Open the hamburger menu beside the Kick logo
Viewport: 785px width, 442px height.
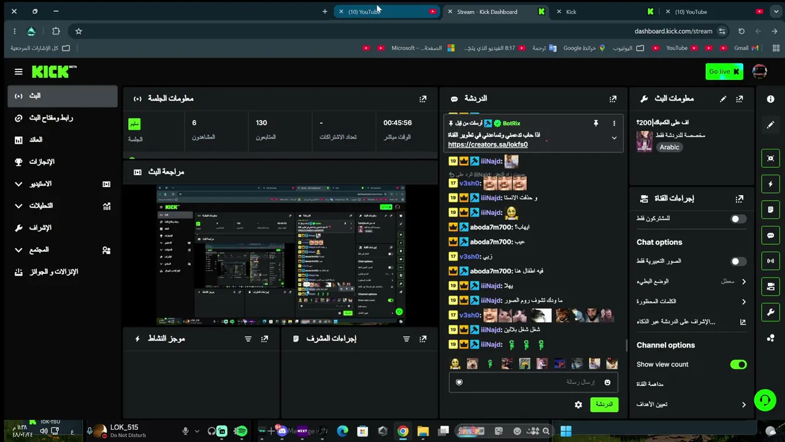[x=18, y=72]
